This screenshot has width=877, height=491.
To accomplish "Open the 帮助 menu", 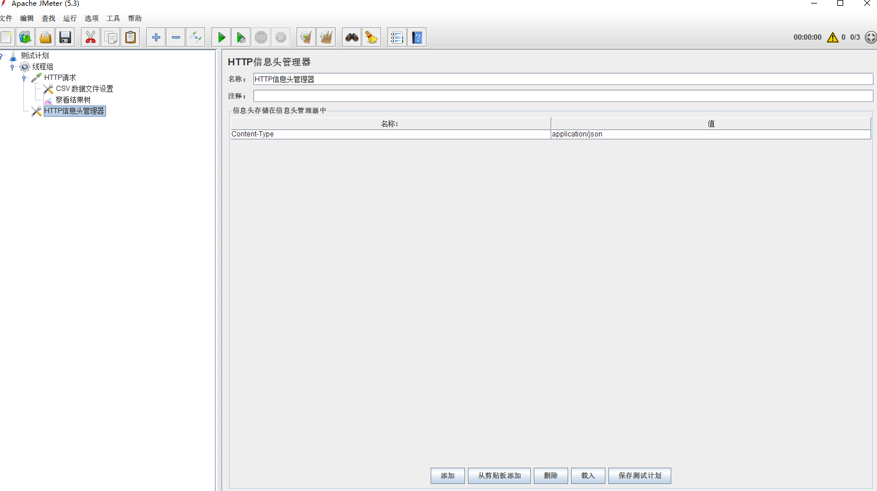I will point(135,19).
